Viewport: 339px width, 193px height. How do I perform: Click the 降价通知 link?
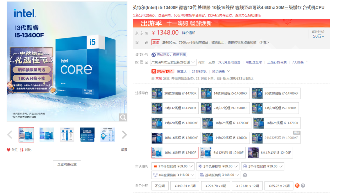click(189, 33)
